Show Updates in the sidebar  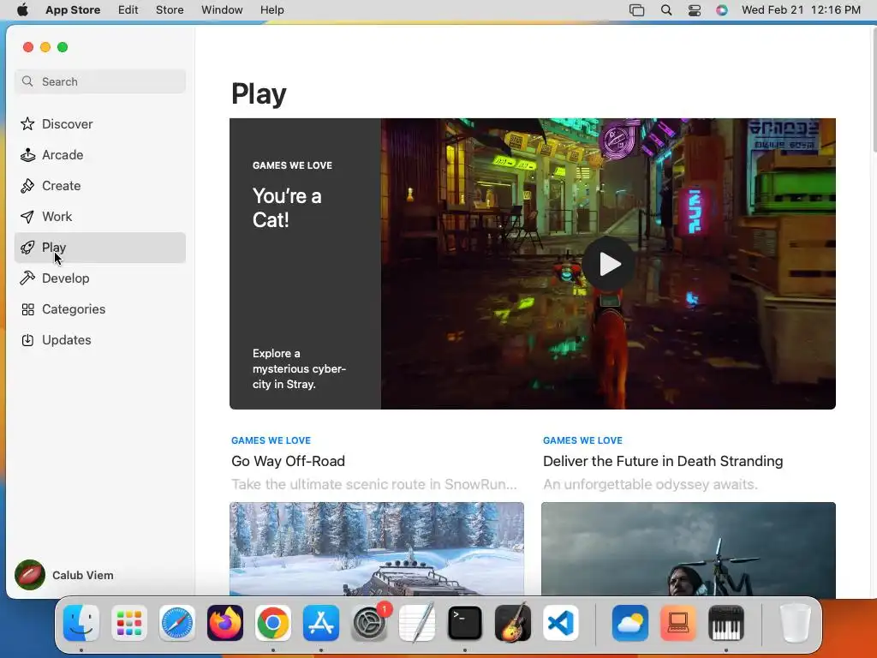[100, 340]
